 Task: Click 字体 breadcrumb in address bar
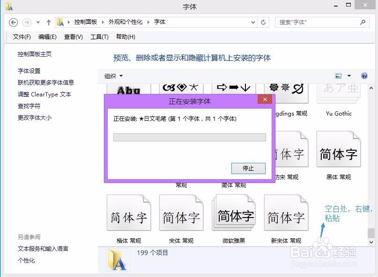[160, 22]
